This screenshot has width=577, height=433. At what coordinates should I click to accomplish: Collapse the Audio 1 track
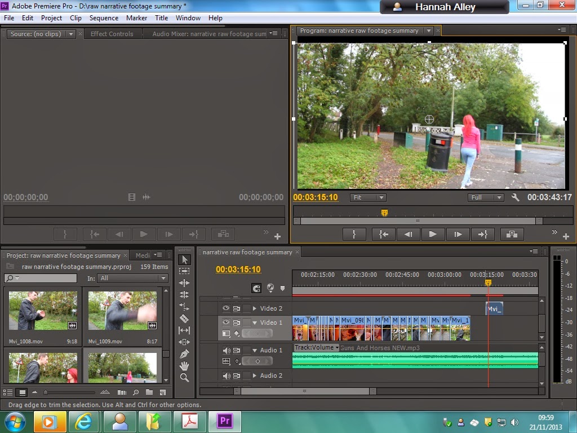[254, 351]
